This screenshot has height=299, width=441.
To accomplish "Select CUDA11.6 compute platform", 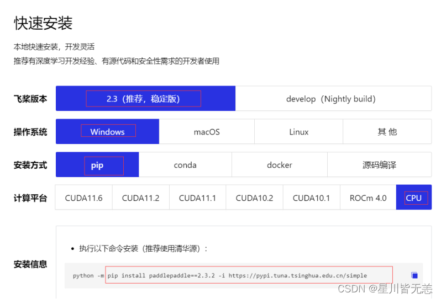I will pyautogui.click(x=84, y=197).
